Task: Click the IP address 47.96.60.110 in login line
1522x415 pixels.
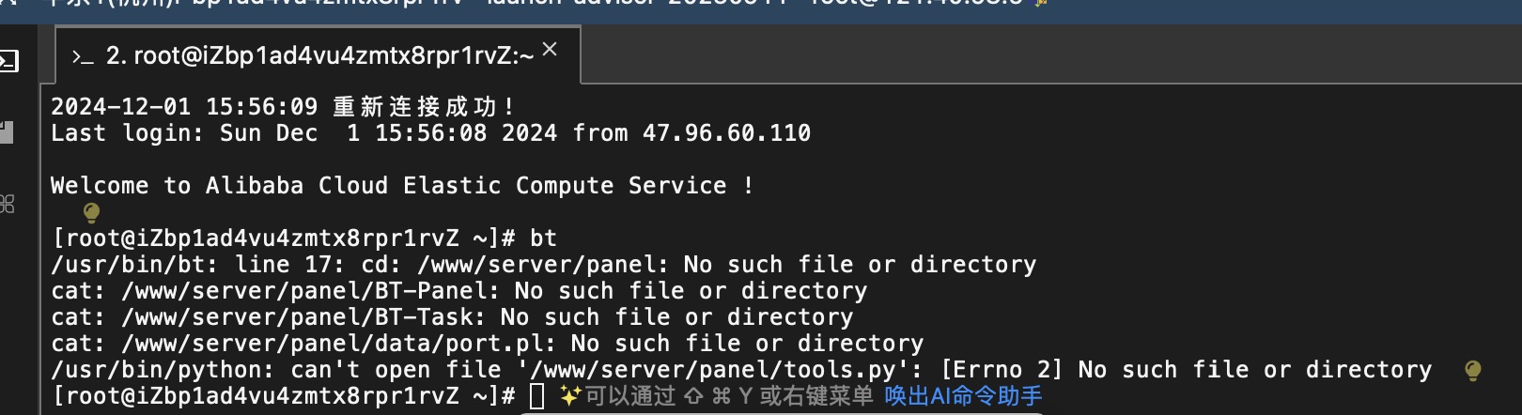Action: point(726,133)
